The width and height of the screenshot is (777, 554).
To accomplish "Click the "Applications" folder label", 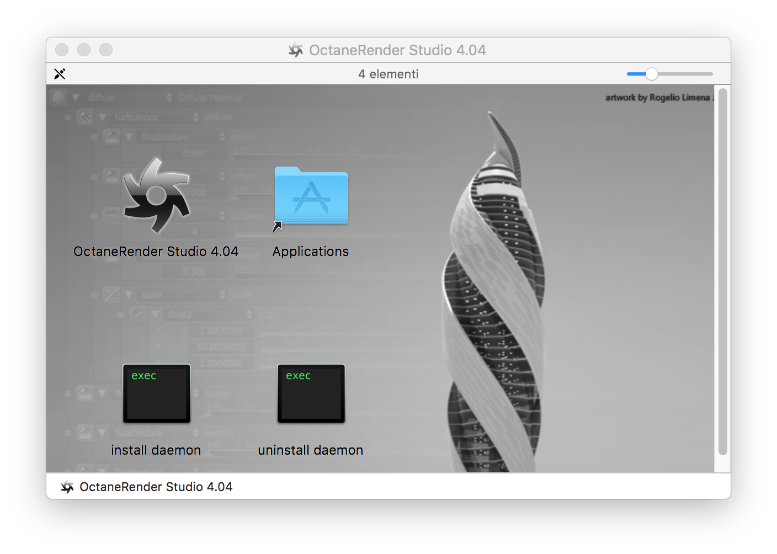I will coord(311,252).
